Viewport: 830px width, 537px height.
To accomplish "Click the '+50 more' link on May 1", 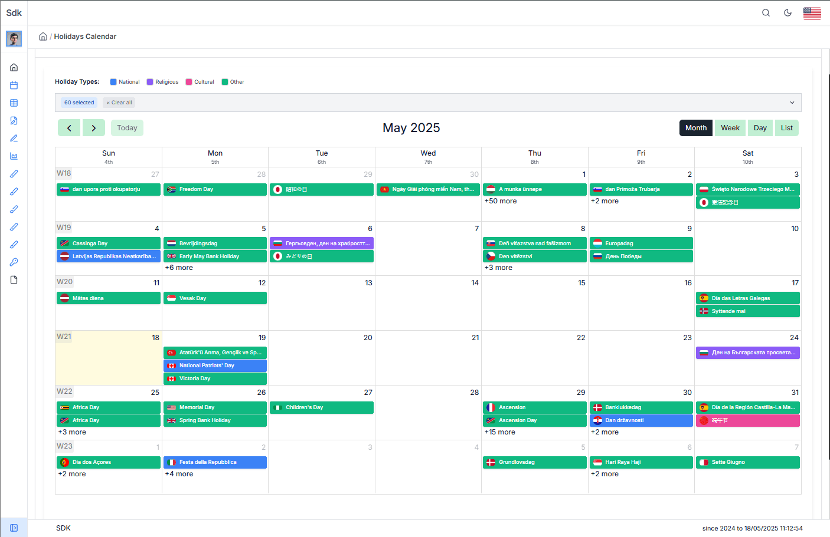I will 501,201.
